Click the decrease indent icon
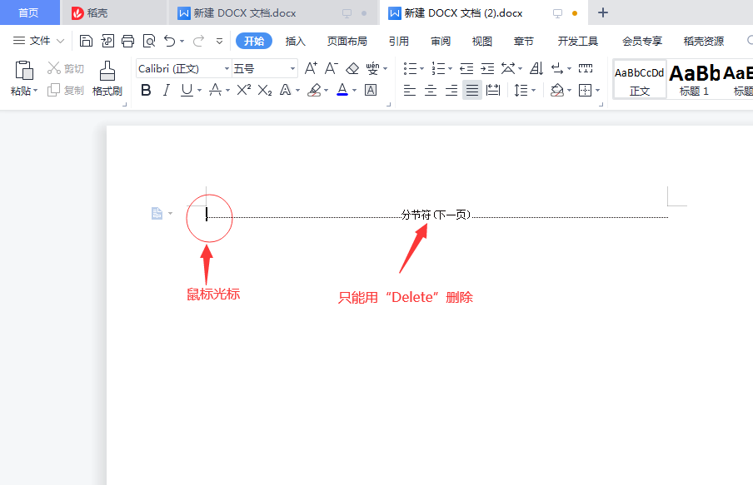This screenshot has width=753, height=485. point(466,68)
